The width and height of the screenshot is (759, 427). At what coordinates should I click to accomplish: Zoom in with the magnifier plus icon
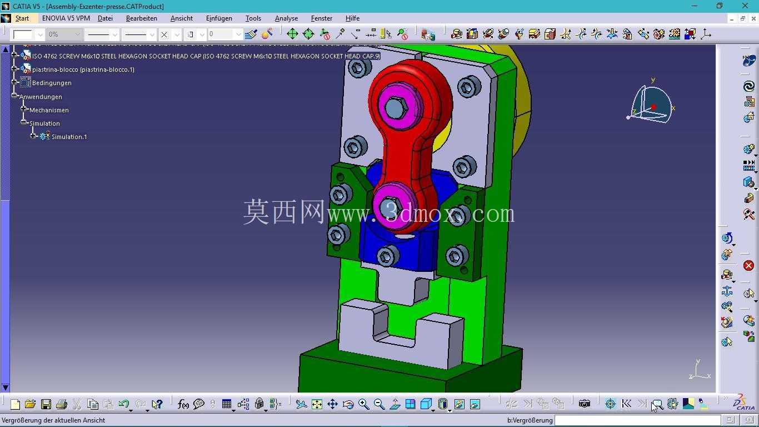click(x=363, y=404)
